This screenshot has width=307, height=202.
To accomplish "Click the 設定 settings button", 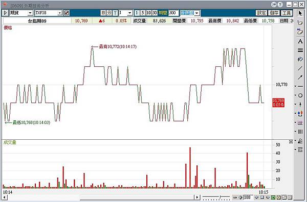I will pyautogui.click(x=261, y=13).
